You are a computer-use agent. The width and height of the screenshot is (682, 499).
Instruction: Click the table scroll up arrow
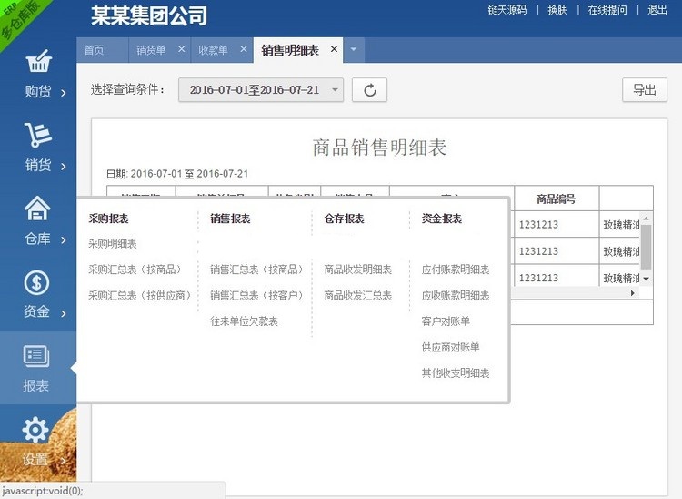click(646, 219)
